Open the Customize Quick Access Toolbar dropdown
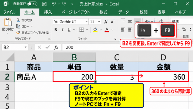The image size is (193, 109). tap(72, 4)
